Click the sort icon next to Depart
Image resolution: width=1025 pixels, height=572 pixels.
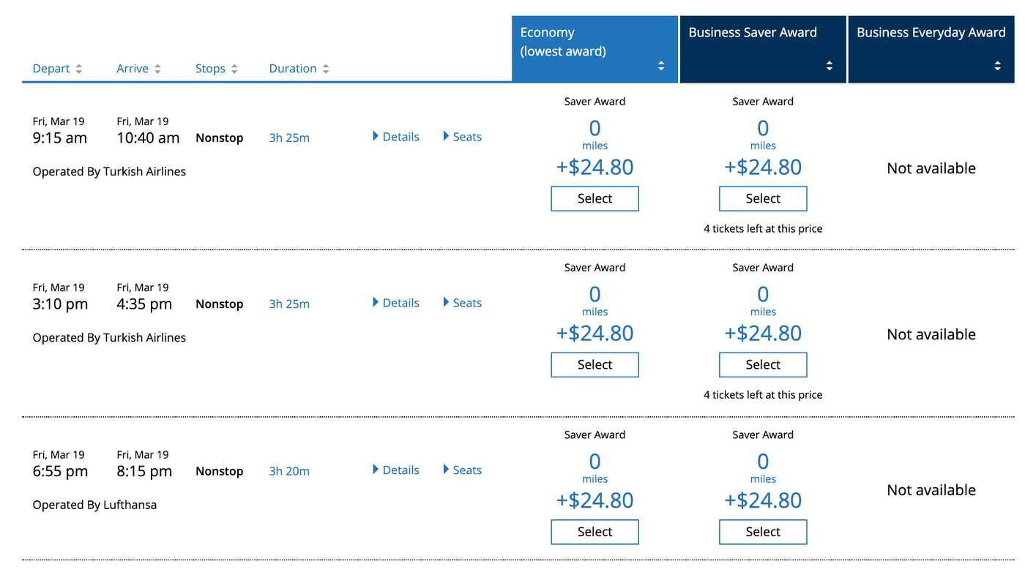78,68
